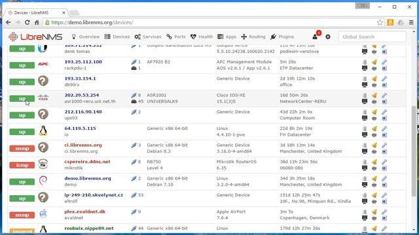Bookmark this page with the star

coord(380,23)
